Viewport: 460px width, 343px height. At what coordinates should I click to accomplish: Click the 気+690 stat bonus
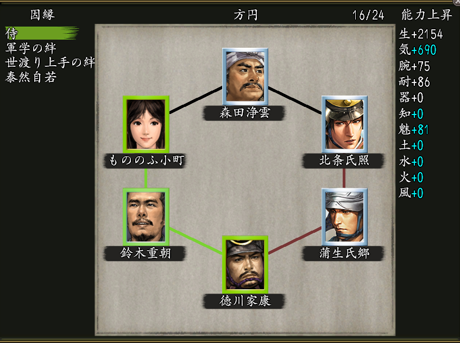418,50
